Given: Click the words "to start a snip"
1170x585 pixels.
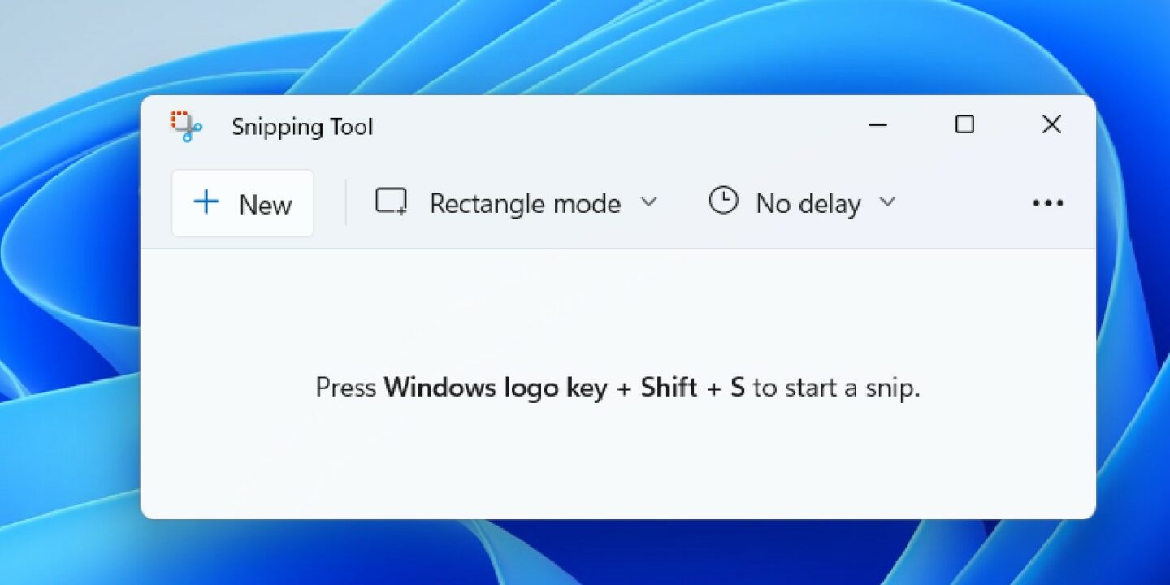Looking at the screenshot, I should tap(836, 388).
